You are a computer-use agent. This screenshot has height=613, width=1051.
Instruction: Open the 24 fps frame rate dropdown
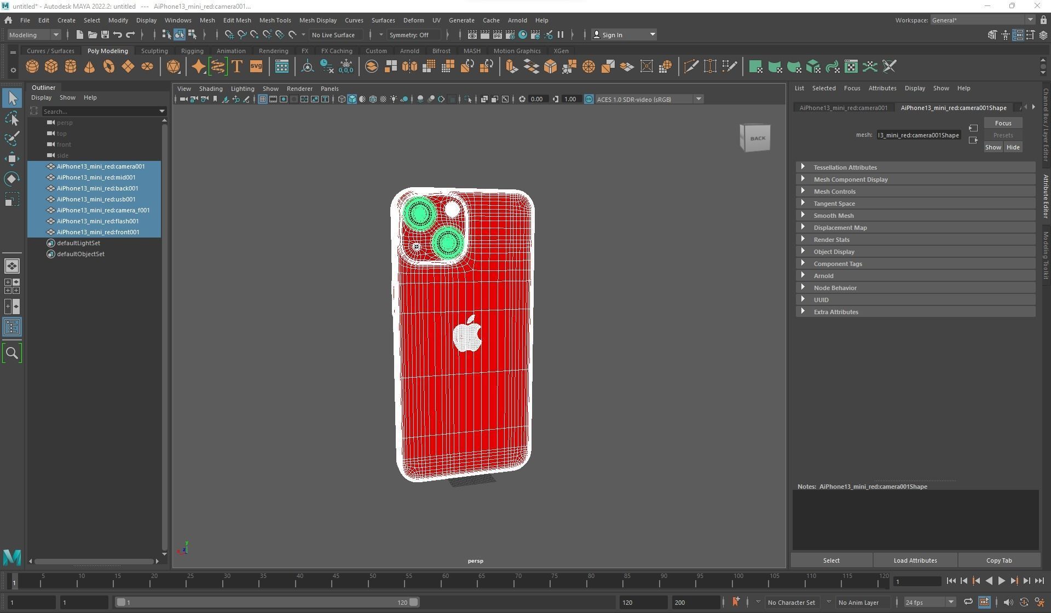(x=929, y=602)
